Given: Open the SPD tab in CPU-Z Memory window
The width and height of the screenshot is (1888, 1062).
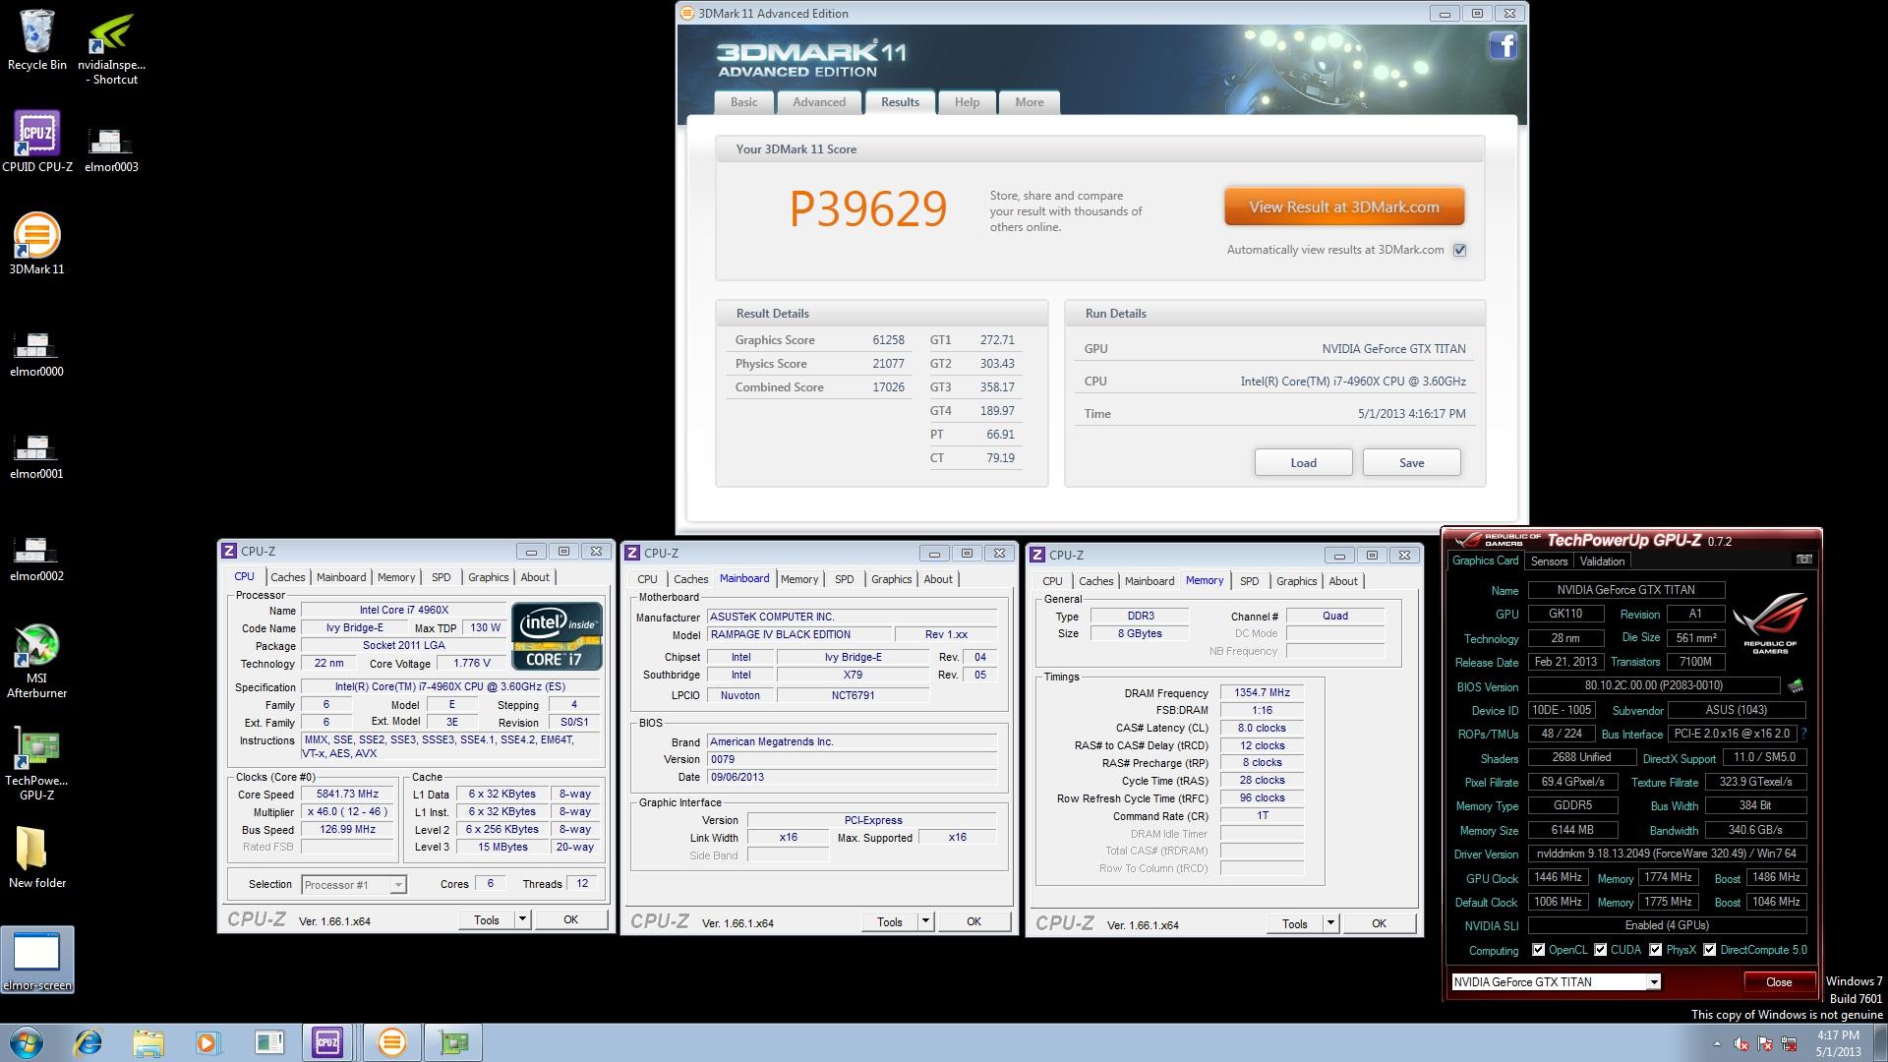Looking at the screenshot, I should click(x=1250, y=581).
